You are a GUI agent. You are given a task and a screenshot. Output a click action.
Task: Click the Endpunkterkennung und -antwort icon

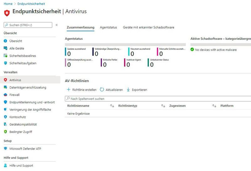(x=5, y=102)
